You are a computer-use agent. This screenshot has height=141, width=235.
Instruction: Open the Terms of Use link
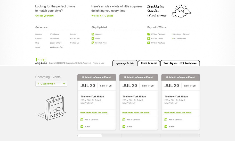point(99,63)
